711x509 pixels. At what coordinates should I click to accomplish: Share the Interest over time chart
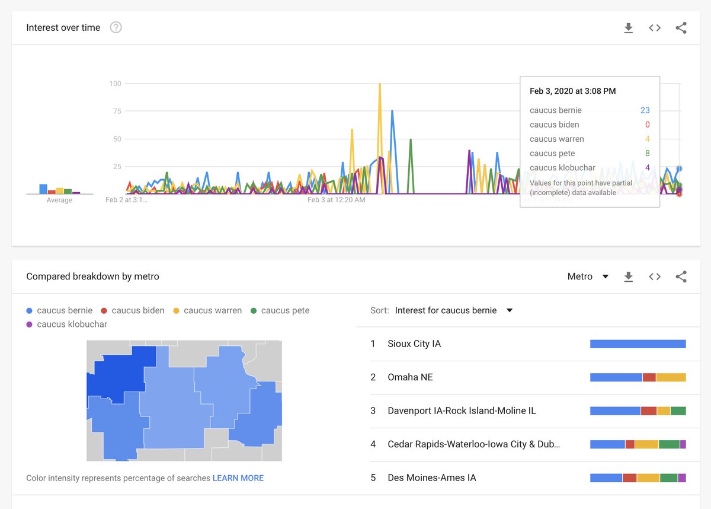point(681,28)
